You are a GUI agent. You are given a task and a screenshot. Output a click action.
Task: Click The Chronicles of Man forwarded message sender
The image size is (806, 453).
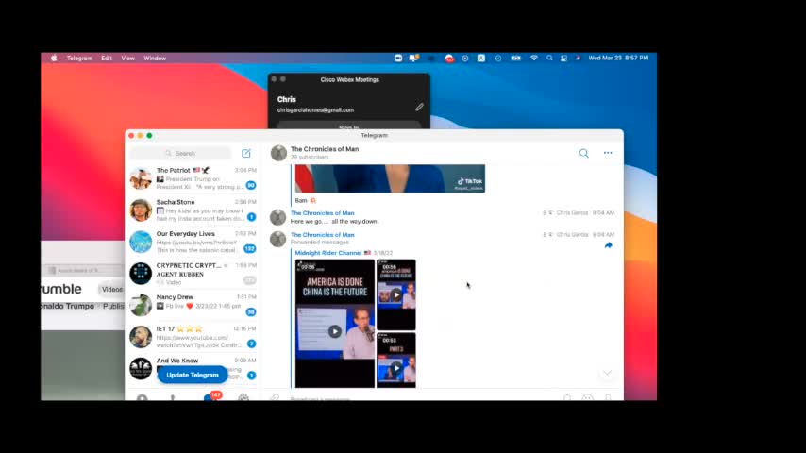[322, 234]
